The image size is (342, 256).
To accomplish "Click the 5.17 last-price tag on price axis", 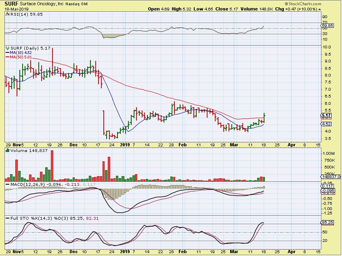I will coord(326,115).
